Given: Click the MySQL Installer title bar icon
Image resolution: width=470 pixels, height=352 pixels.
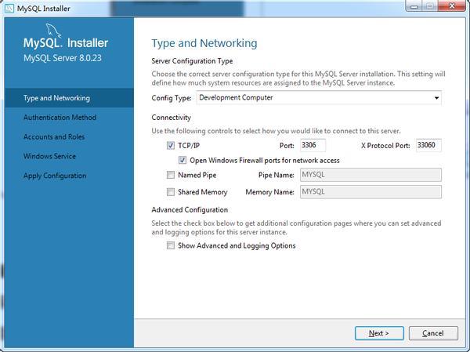Looking at the screenshot, I should pyautogui.click(x=9, y=8).
